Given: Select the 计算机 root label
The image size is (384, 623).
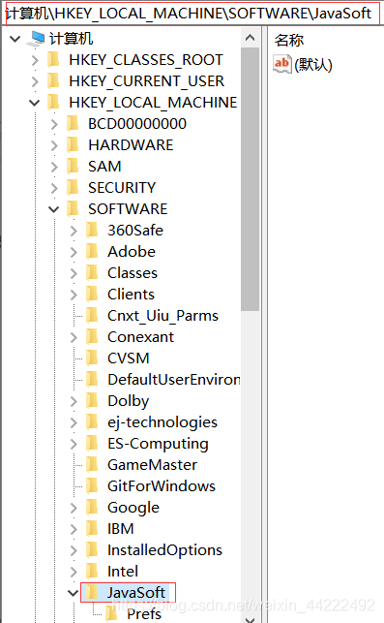Looking at the screenshot, I should 71,39.
